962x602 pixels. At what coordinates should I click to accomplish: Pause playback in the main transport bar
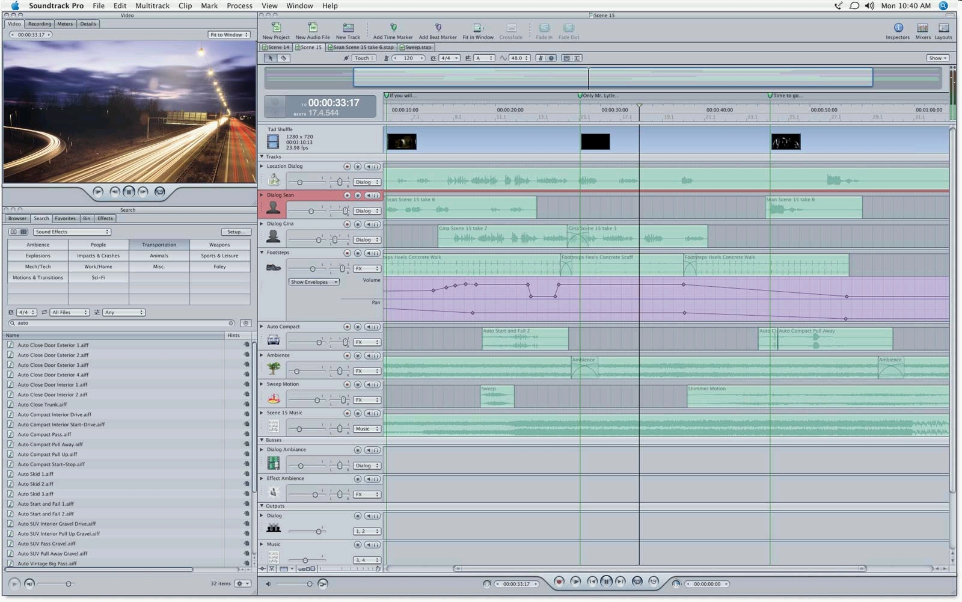point(606,582)
